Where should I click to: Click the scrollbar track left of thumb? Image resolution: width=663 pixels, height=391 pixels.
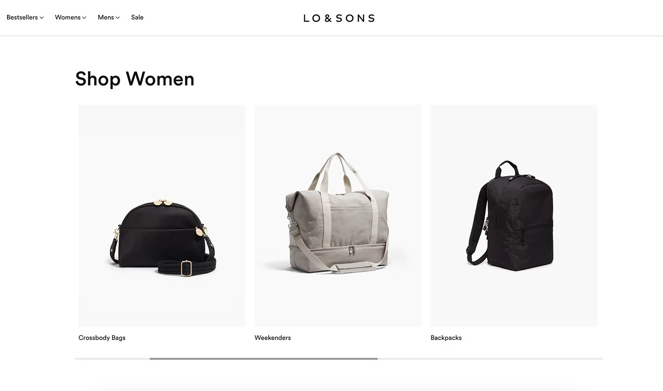112,359
